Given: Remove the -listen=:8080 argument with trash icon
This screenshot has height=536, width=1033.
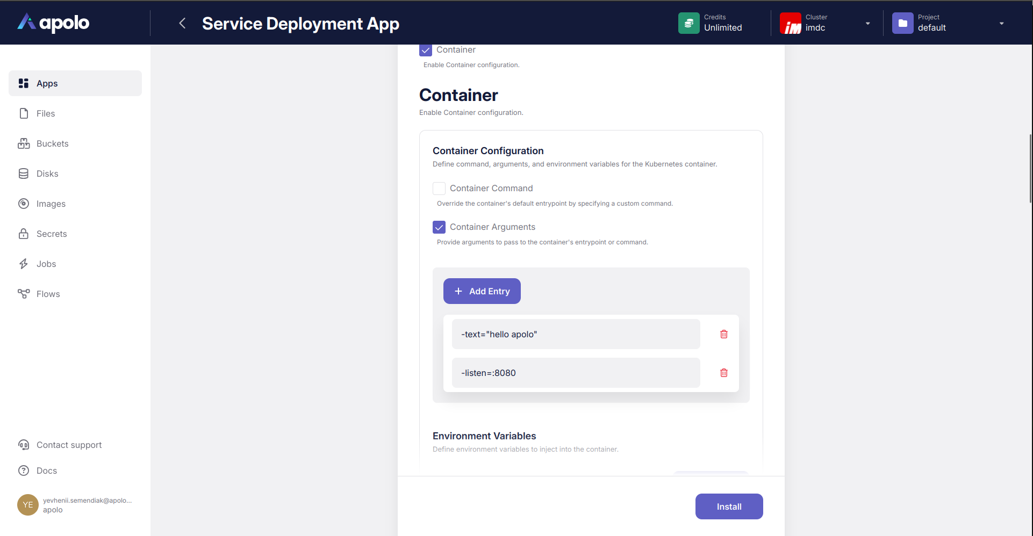Looking at the screenshot, I should click(x=723, y=373).
